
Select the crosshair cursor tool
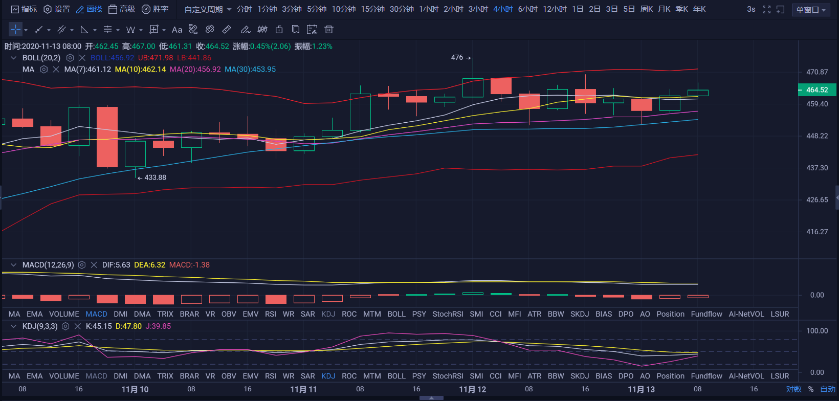tap(15, 30)
